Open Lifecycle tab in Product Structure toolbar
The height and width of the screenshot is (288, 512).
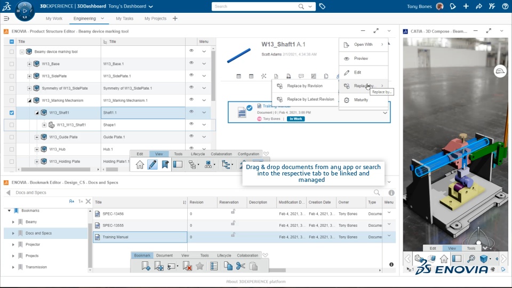tap(197, 154)
